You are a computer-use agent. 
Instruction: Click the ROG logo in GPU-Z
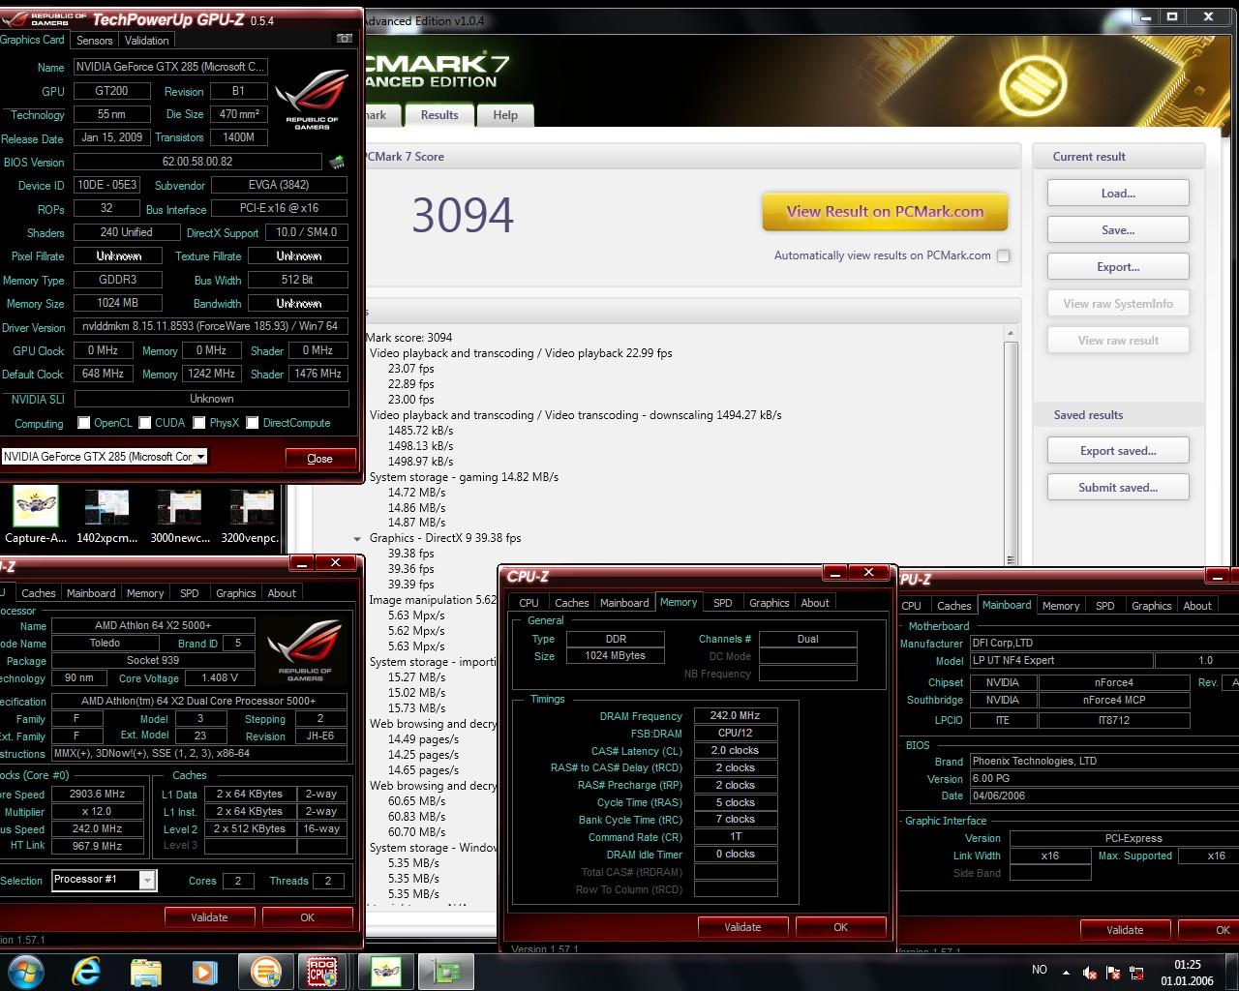coord(312,100)
